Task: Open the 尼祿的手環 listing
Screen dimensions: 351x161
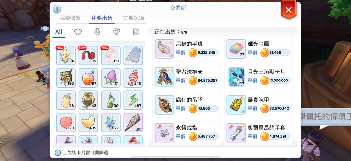Action: (187, 49)
